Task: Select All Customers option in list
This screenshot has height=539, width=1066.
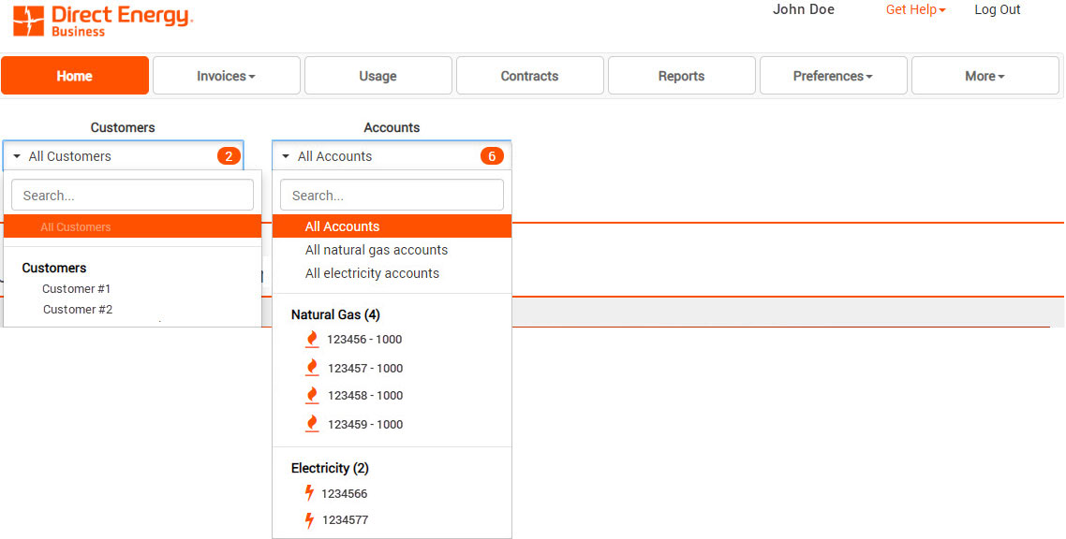Action: point(133,226)
